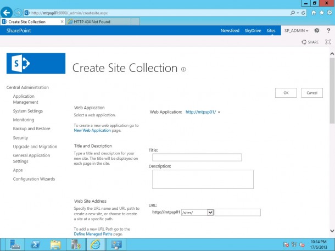Click the browser address bar URL
Viewport: 335px width, 251px height.
pyautogui.click(x=69, y=13)
